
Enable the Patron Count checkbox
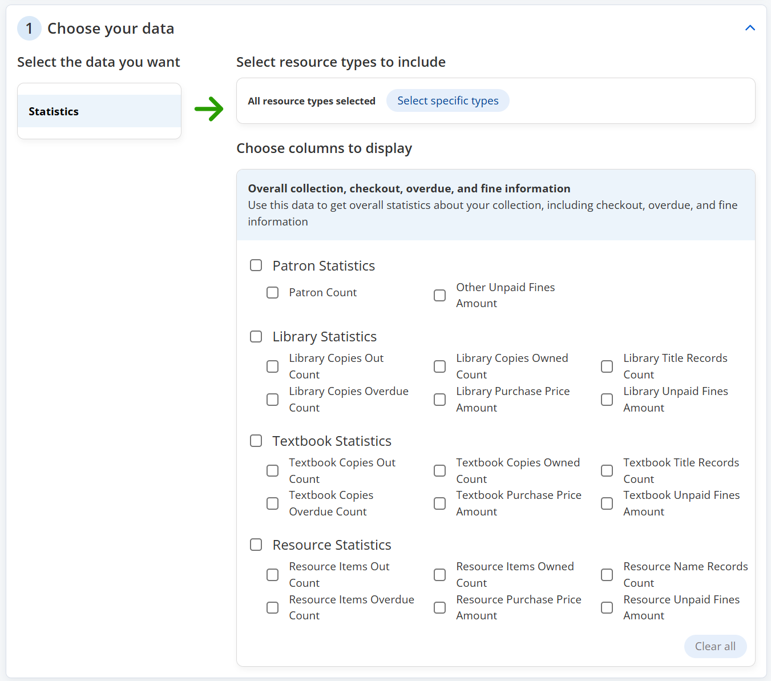(273, 292)
